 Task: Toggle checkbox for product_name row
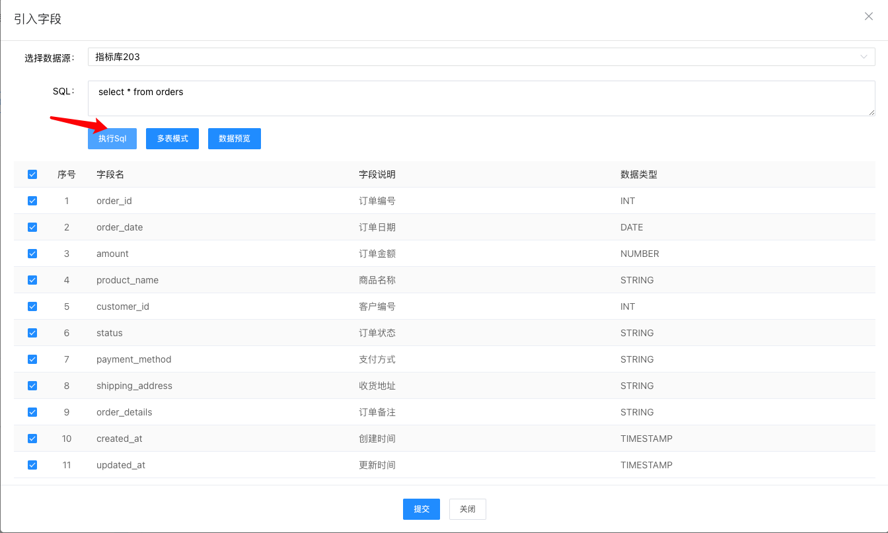click(x=32, y=280)
